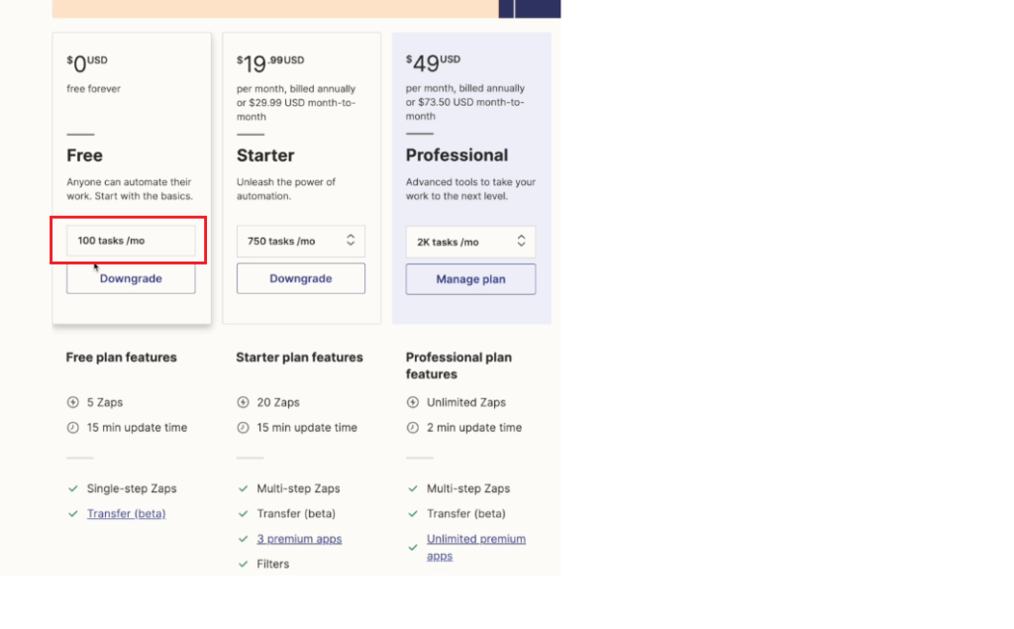Click the clock icon in Starter plan update time

pos(244,427)
